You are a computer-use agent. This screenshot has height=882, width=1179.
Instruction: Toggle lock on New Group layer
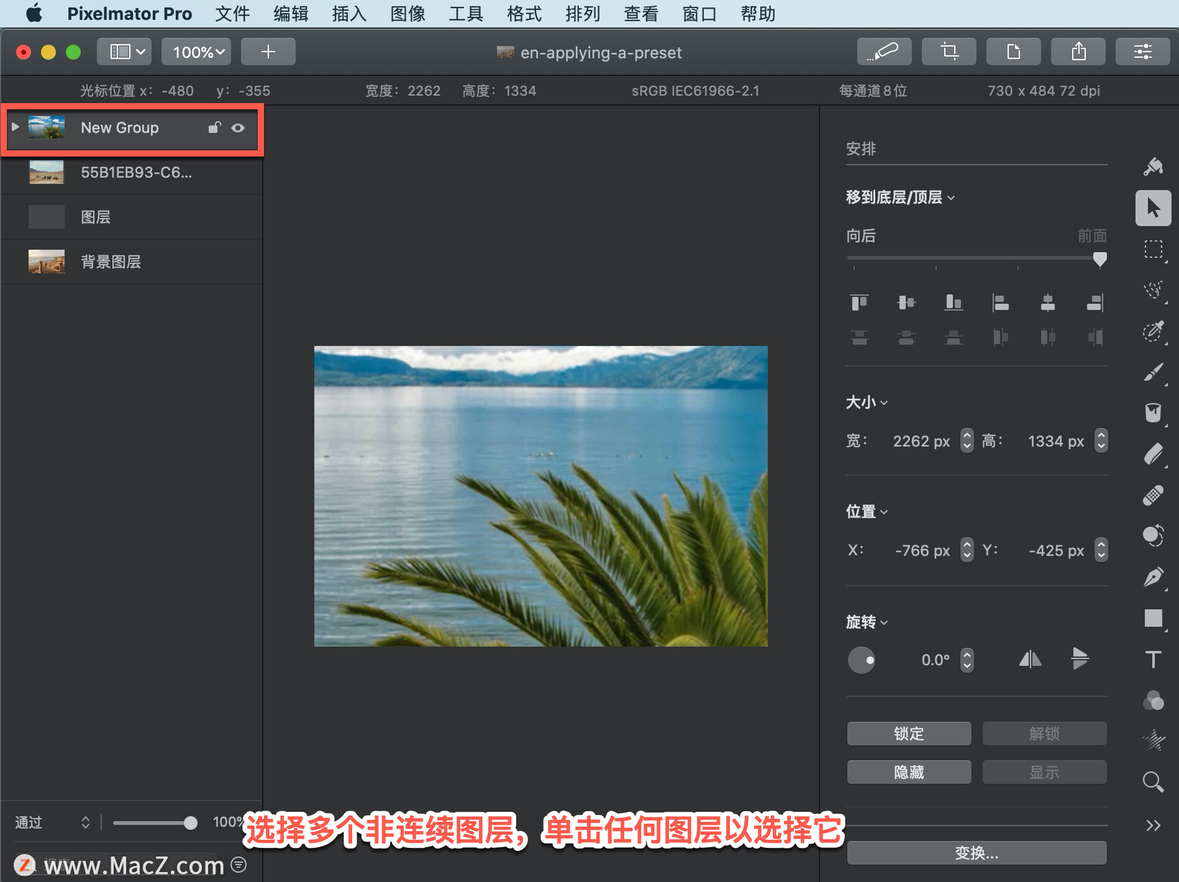coord(214,127)
